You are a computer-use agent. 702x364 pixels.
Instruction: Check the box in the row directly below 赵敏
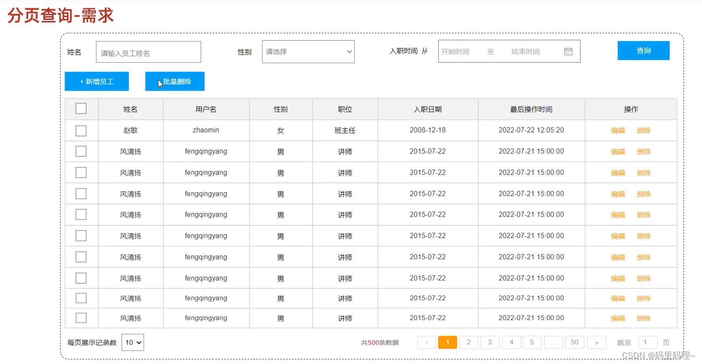click(81, 152)
